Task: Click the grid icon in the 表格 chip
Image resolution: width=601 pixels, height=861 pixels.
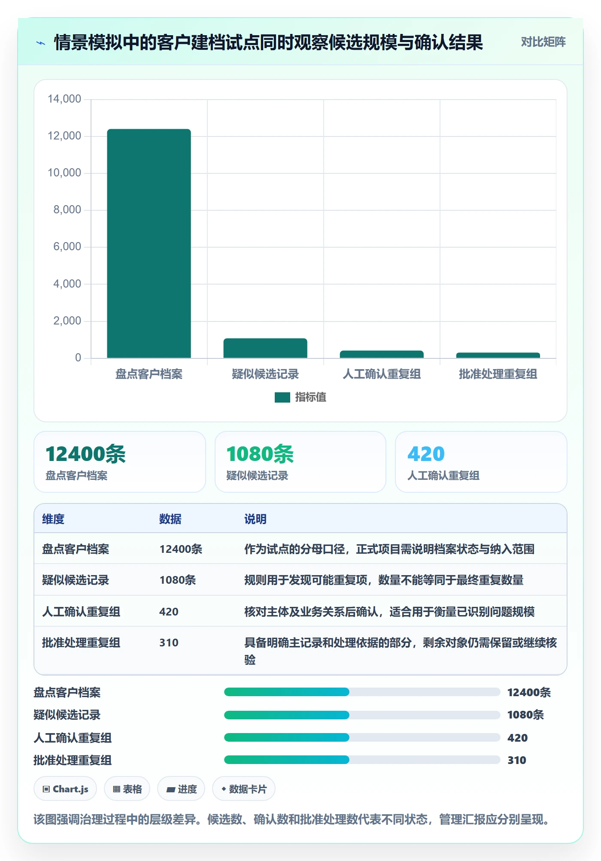Action: (x=116, y=789)
